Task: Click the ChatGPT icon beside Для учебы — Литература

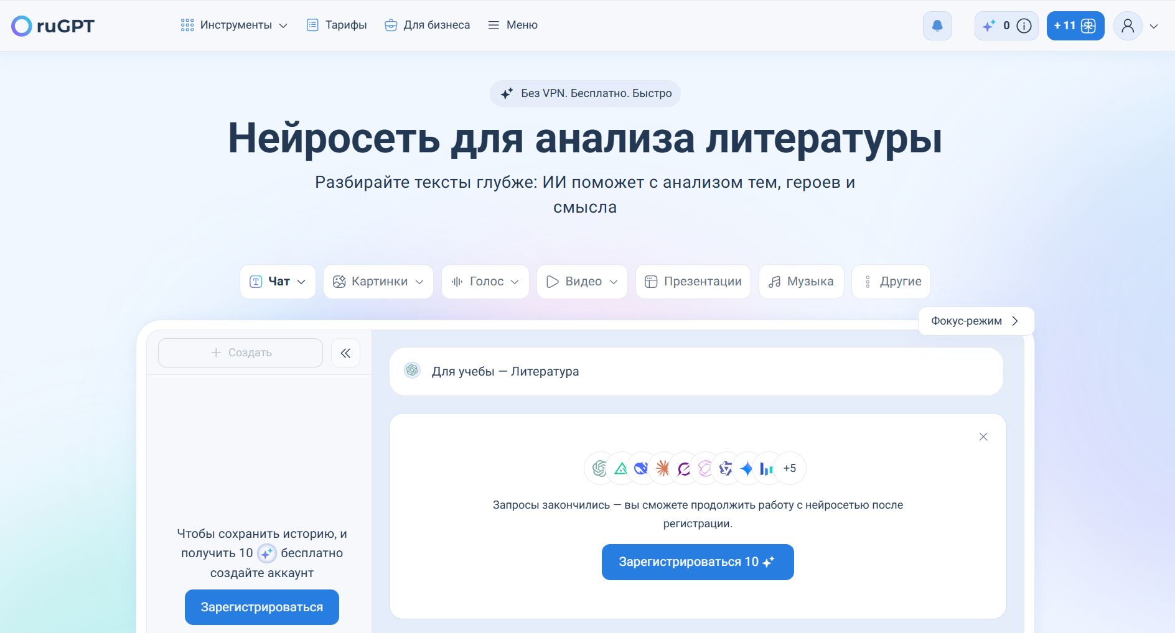Action: coord(412,371)
